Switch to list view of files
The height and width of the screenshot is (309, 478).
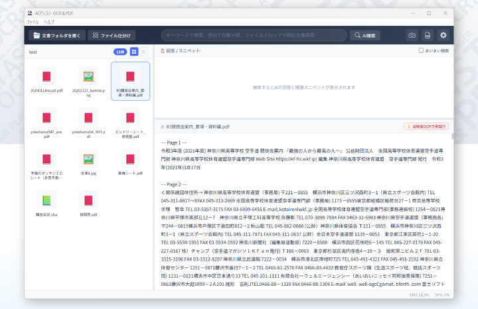[x=144, y=52]
